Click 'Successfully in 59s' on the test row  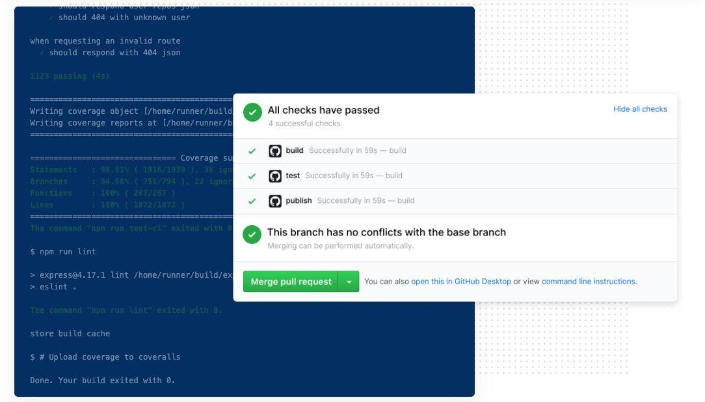[339, 176]
